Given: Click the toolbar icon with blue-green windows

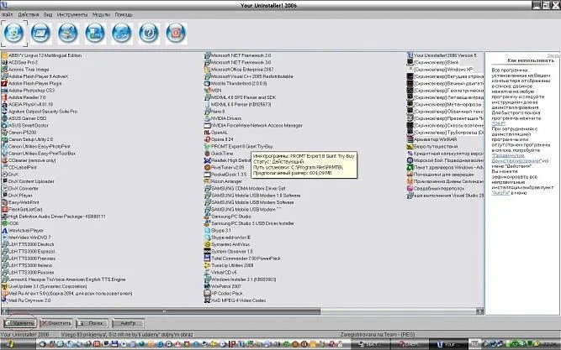Looking at the screenshot, I should tap(95, 34).
